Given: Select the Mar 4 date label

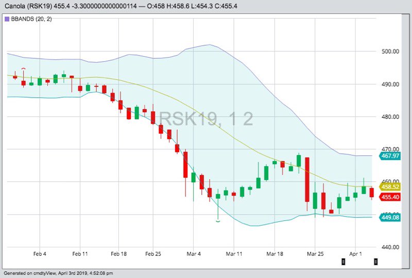Looking at the screenshot, I should point(194,254).
